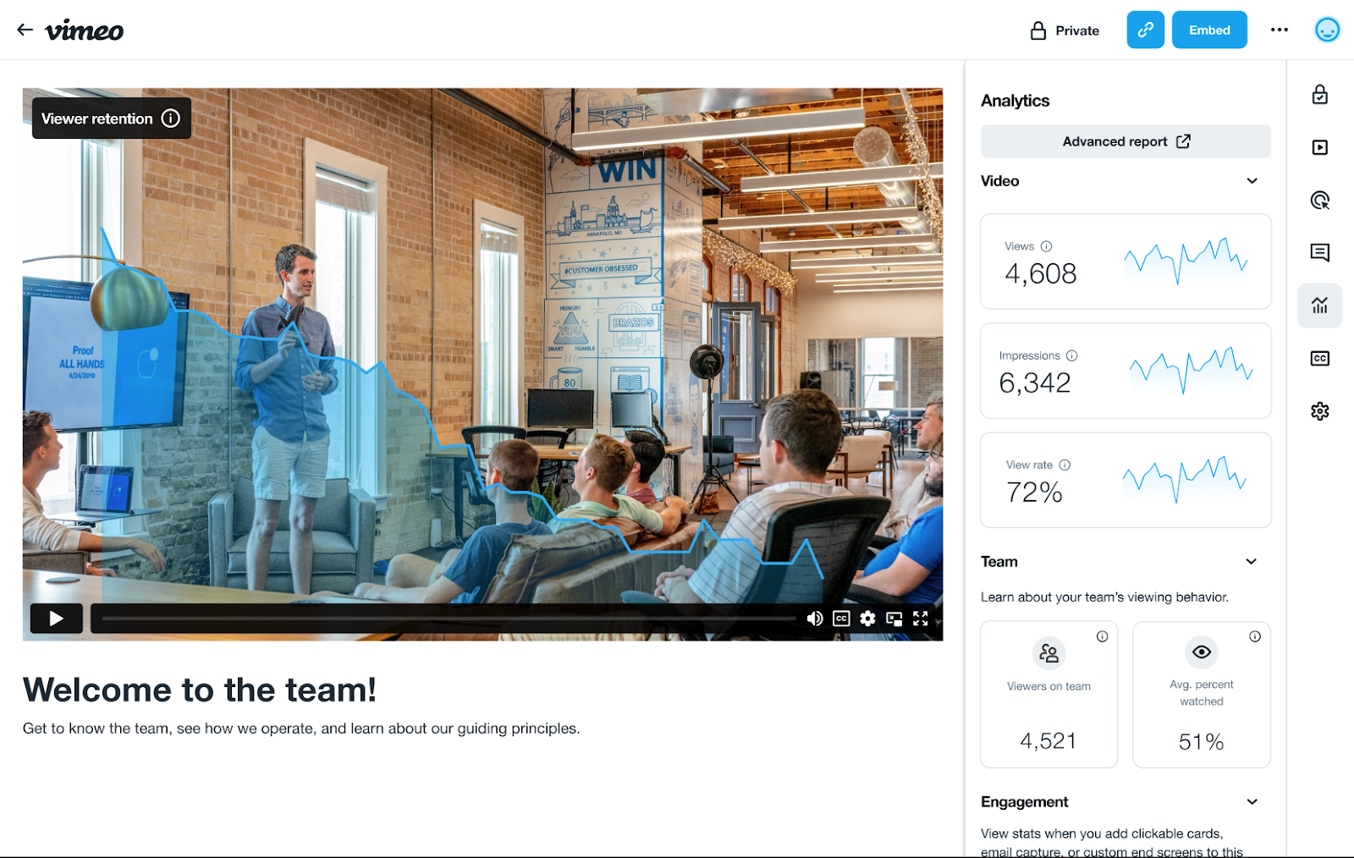Image resolution: width=1354 pixels, height=858 pixels.
Task: Open the player play-square sidebar icon
Action: (x=1319, y=147)
